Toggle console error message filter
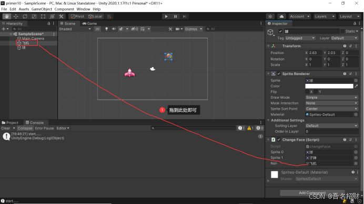The height and width of the screenshot is (204, 364). 259,128
